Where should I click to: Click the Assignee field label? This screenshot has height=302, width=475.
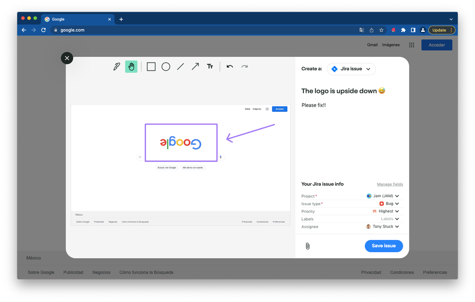coord(310,227)
